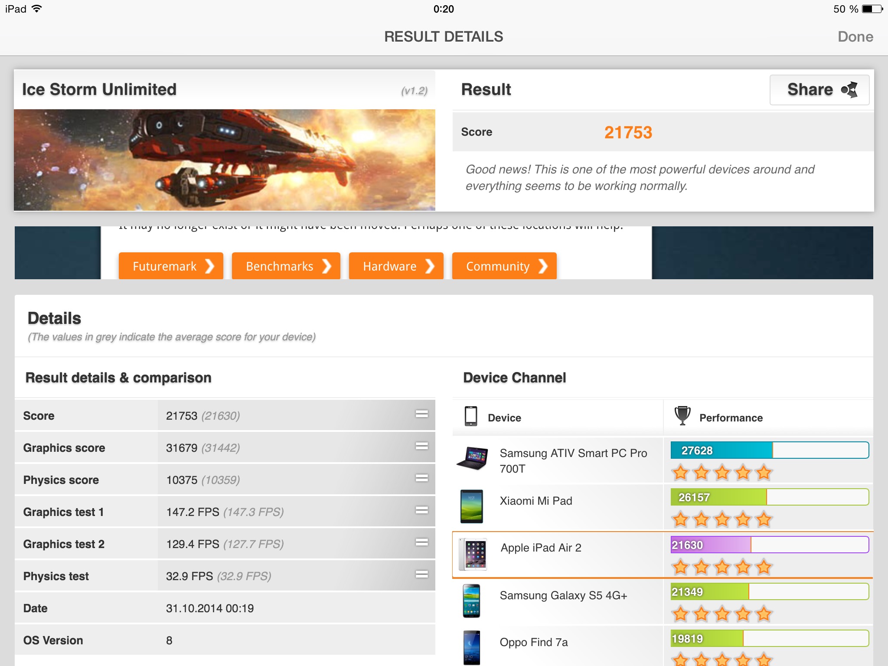Expand the Physics score row
Image resolution: width=888 pixels, height=666 pixels.
pos(421,478)
